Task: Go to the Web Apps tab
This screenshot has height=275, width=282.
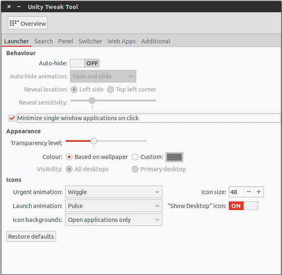Action: [122, 41]
